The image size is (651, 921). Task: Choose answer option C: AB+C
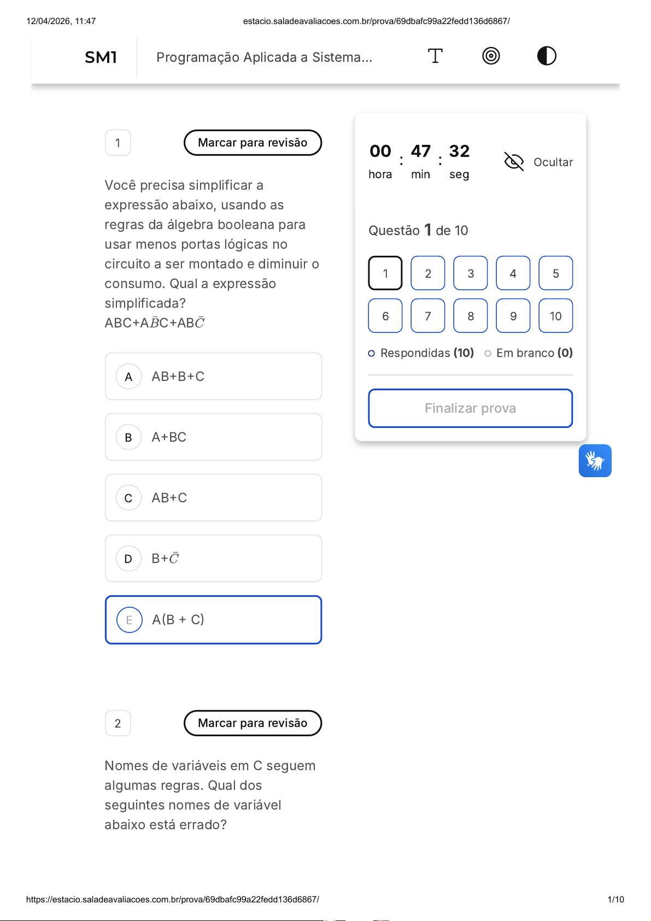[x=213, y=498]
